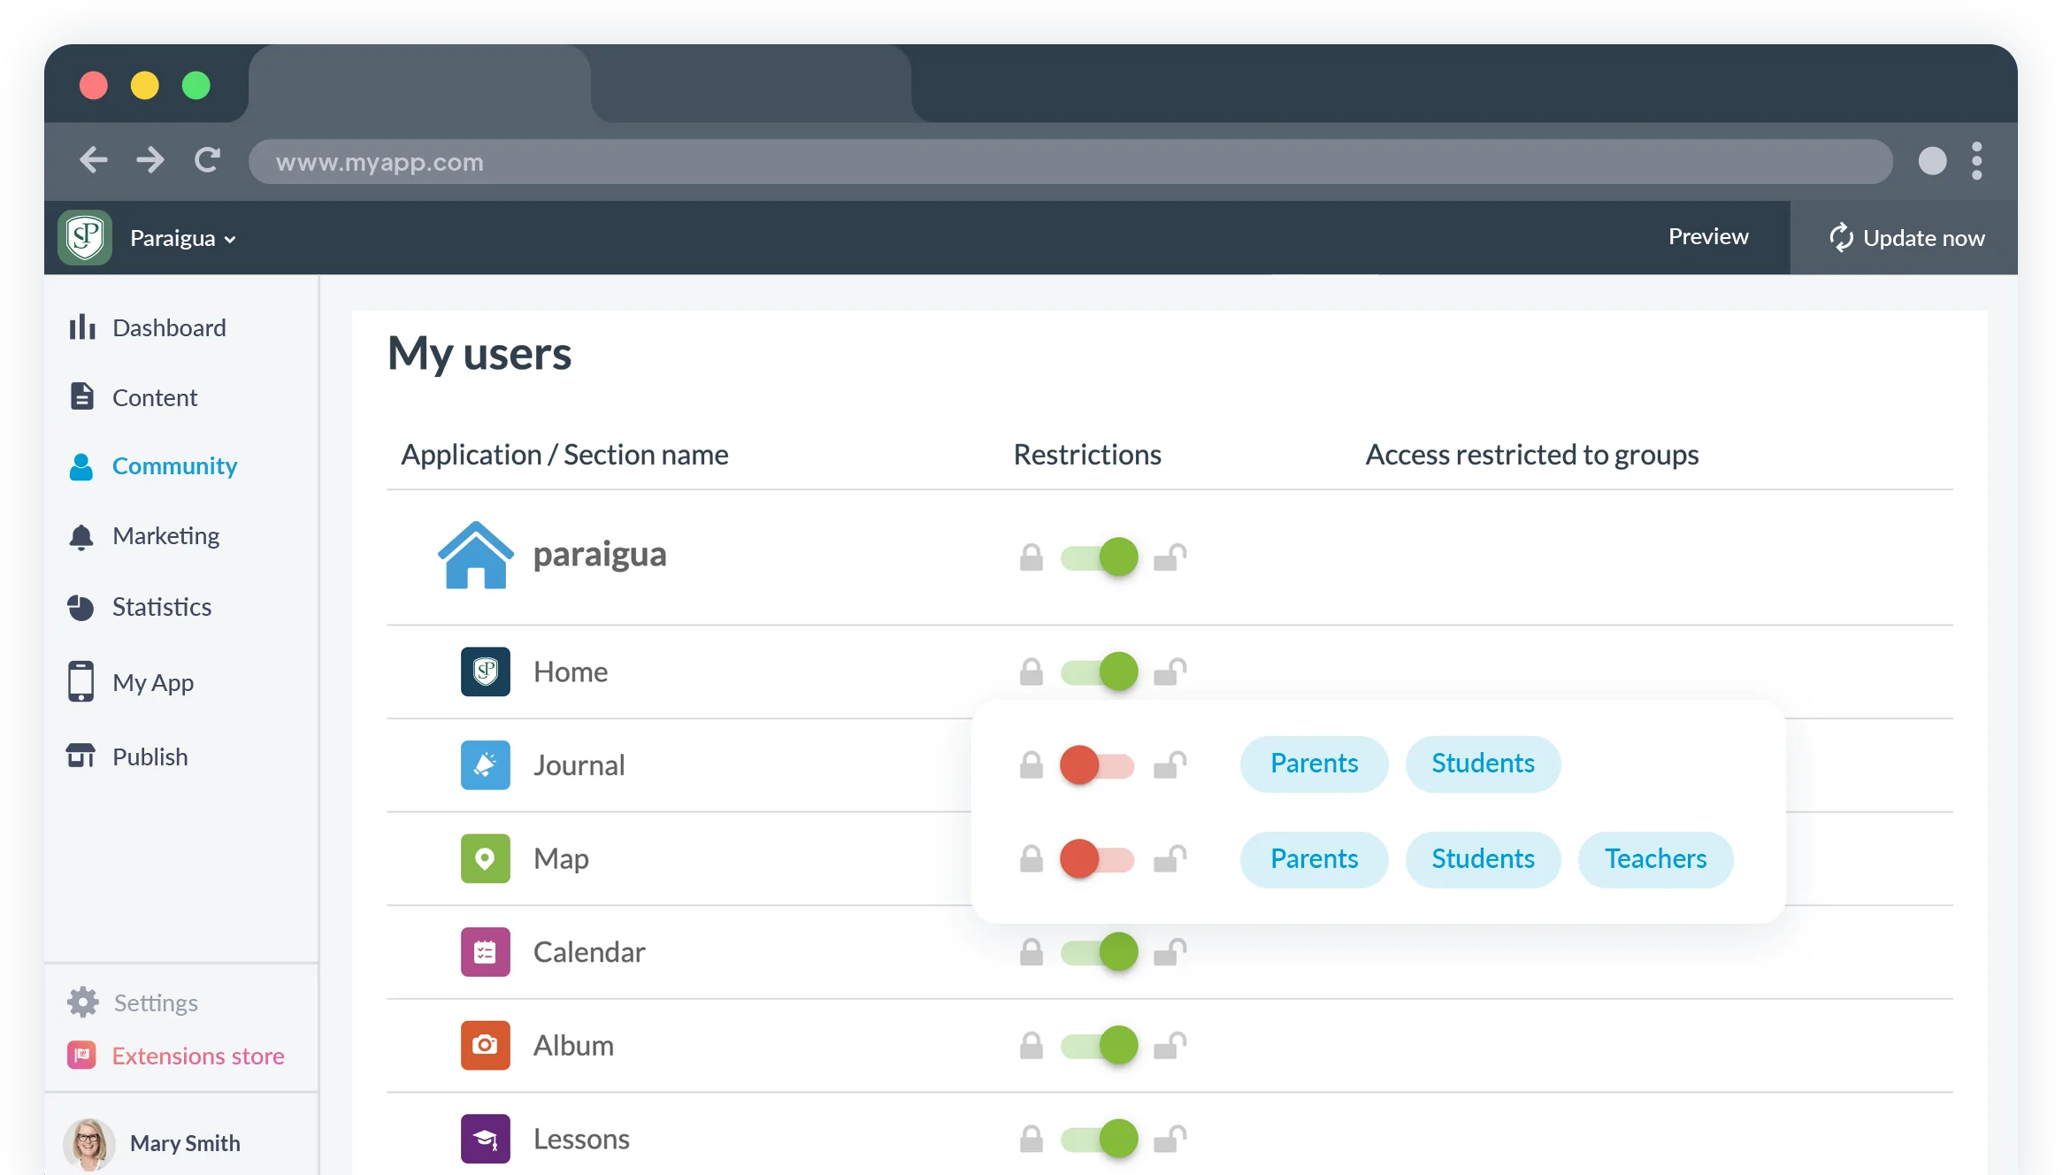
Task: Toggle the Journal restriction switch
Action: click(x=1098, y=764)
